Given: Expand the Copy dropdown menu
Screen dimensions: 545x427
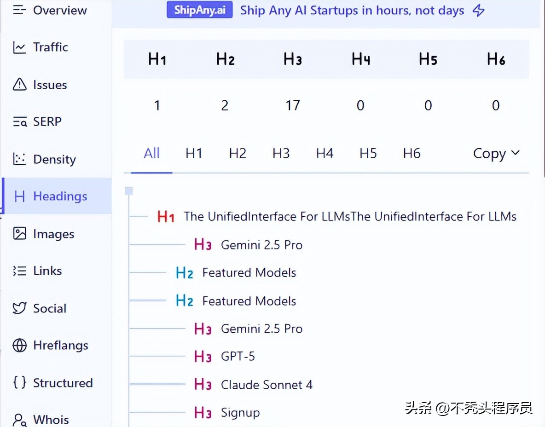Looking at the screenshot, I should pos(496,154).
